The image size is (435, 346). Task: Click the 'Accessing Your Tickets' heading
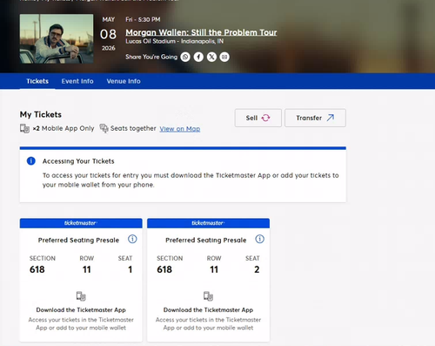coord(78,161)
